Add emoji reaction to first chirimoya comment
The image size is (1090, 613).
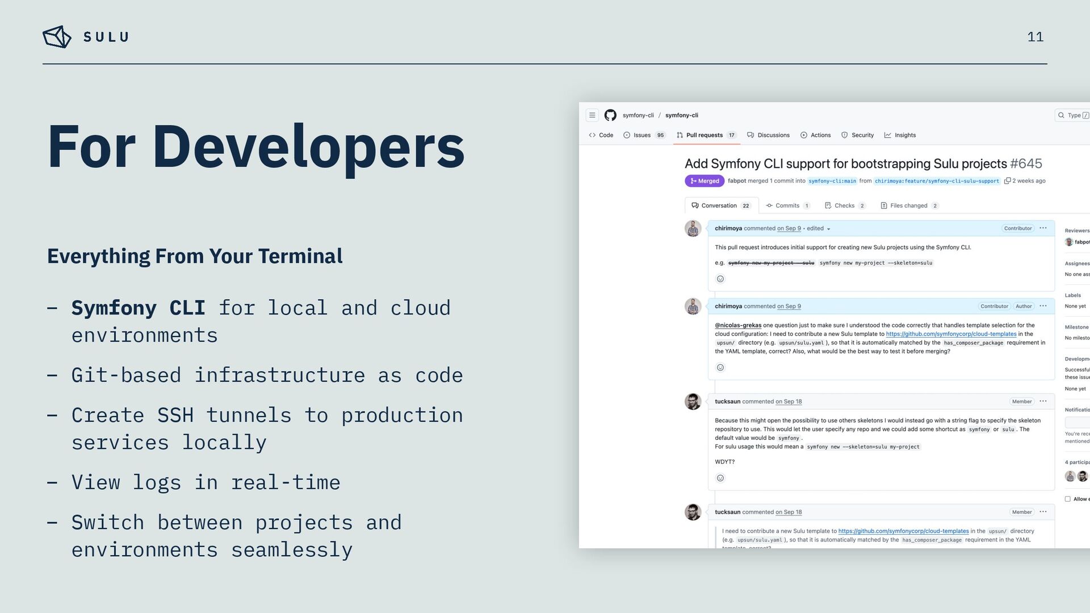(720, 279)
